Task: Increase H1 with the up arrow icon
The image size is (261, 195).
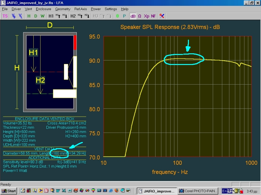Action: (x=58, y=16)
